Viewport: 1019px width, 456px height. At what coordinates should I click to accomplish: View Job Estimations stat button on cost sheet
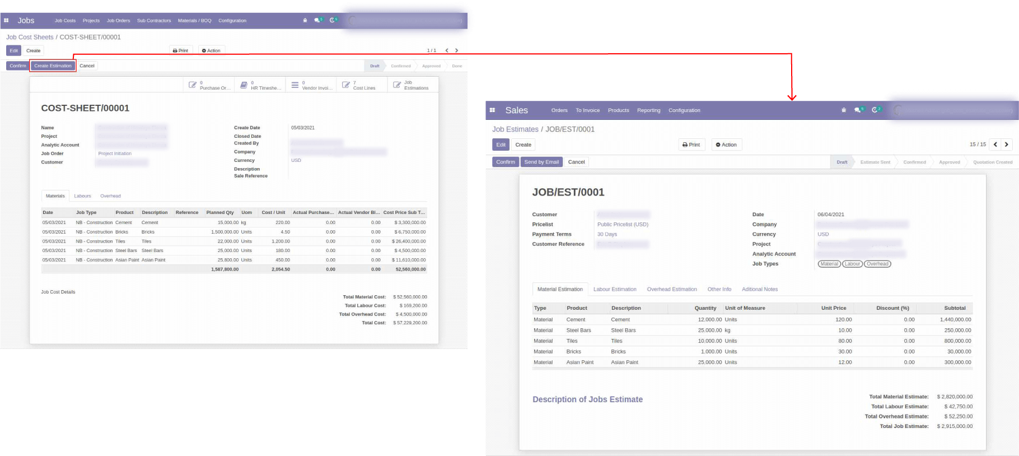point(413,85)
